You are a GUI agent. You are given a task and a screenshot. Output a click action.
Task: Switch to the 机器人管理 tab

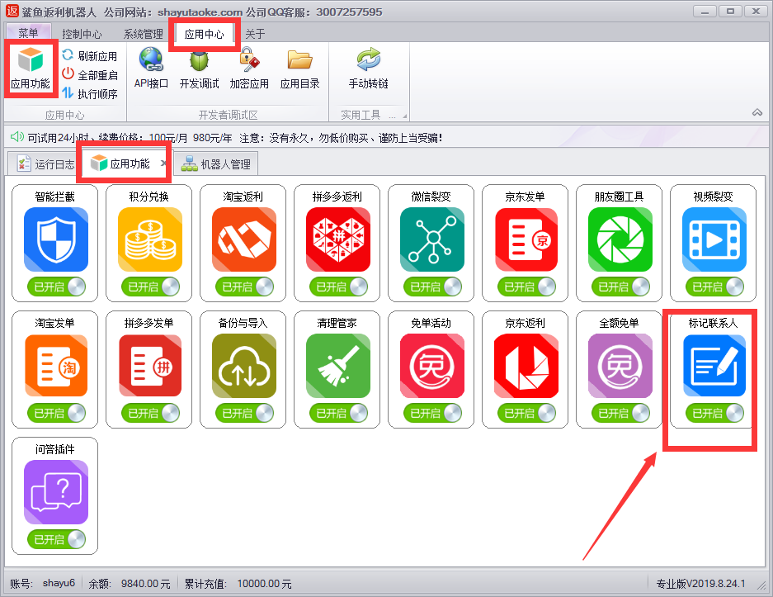pos(216,163)
